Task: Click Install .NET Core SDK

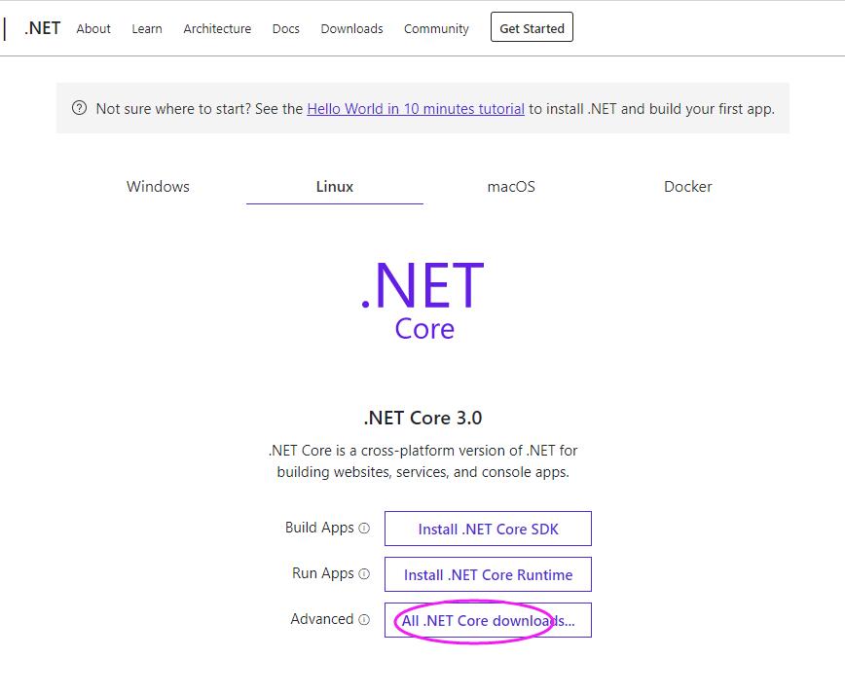Action: click(x=488, y=529)
